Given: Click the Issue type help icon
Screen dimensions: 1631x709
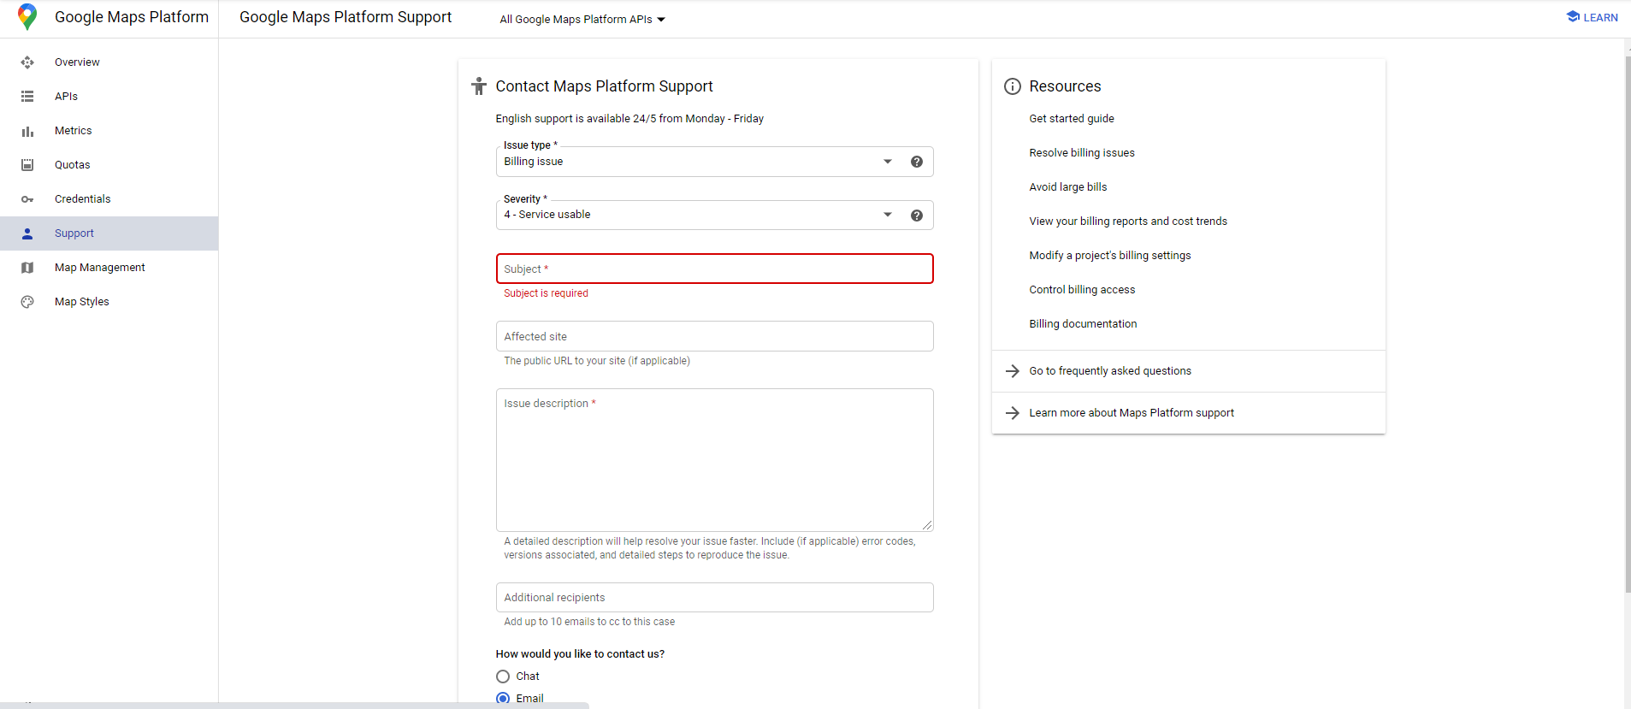Looking at the screenshot, I should (x=917, y=162).
